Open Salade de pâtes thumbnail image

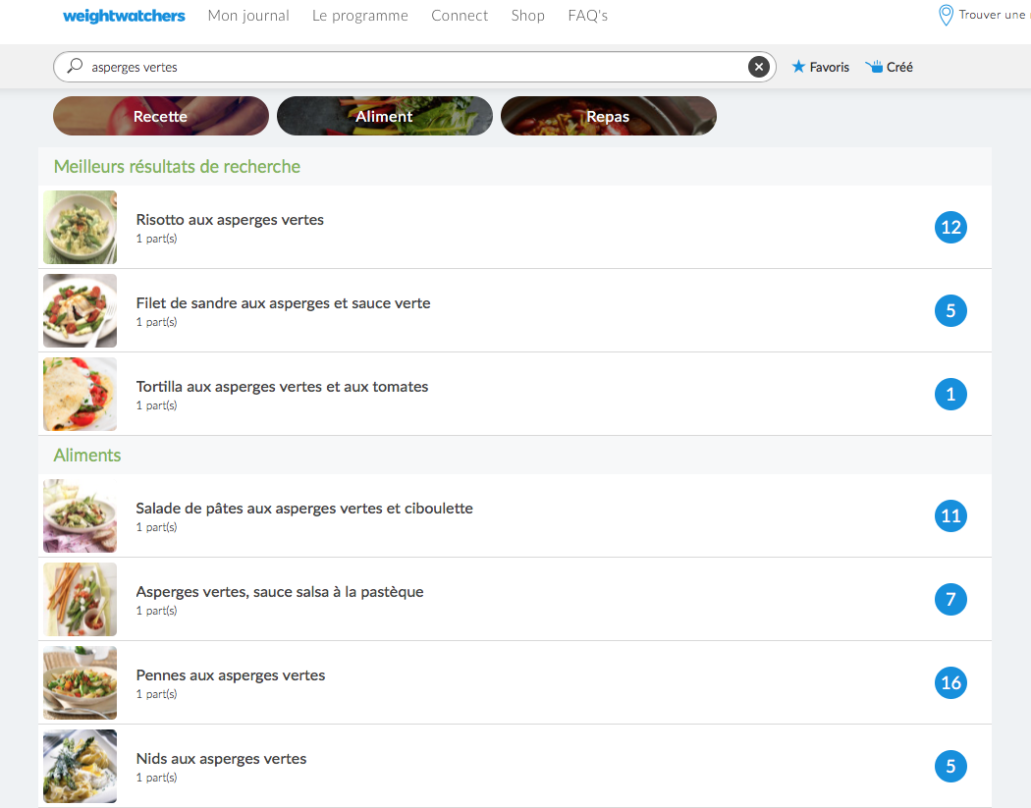pos(80,516)
